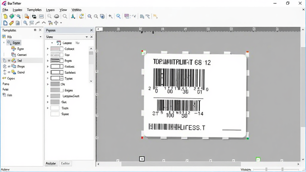Close the Templates panel

[x=40, y=30]
